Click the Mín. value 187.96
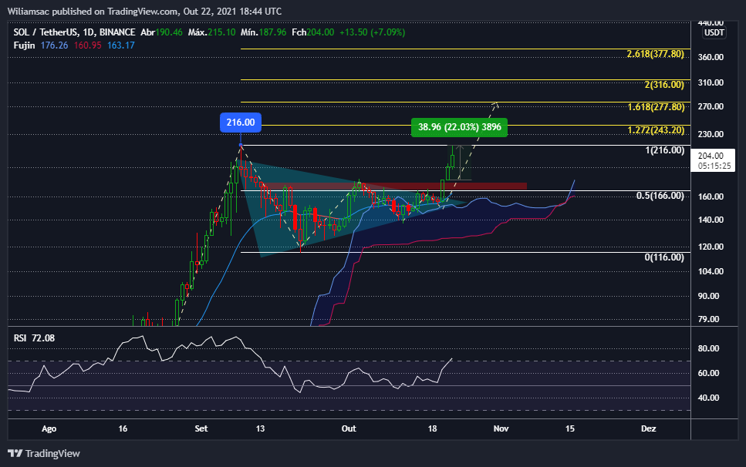Viewport: 746px width, 467px height. [272, 32]
